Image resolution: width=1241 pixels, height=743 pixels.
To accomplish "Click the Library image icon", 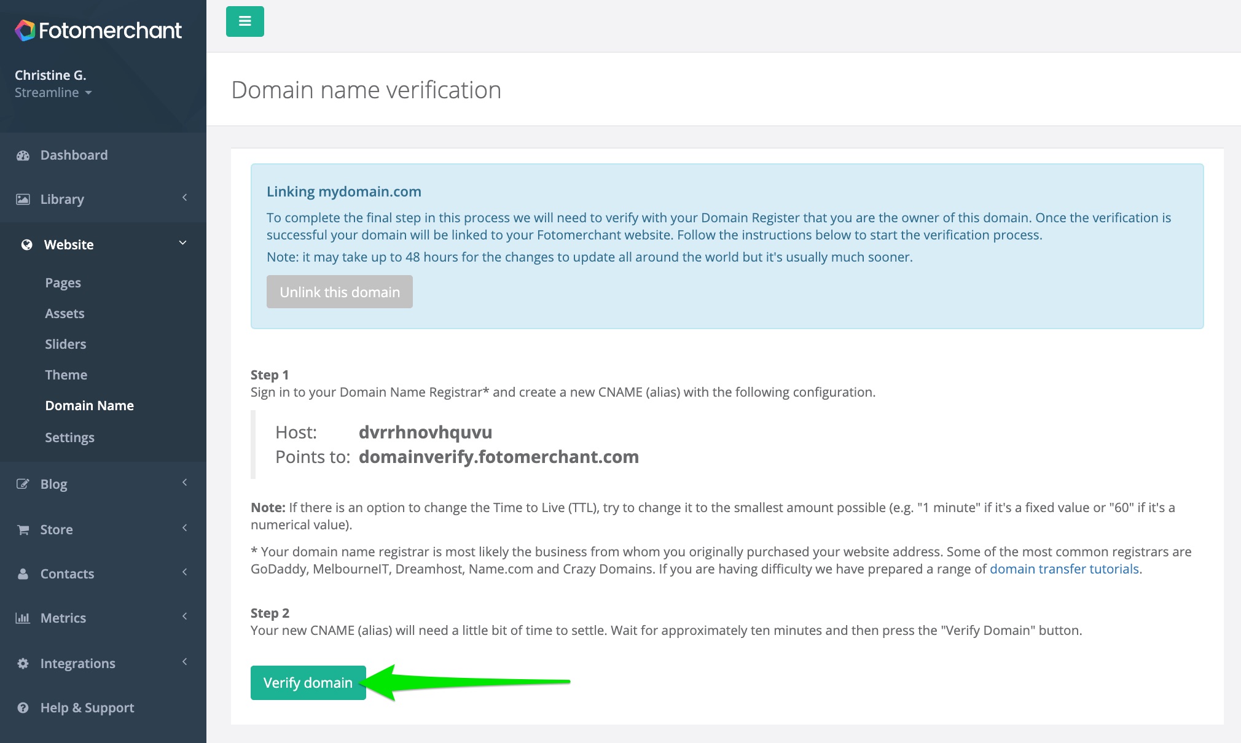I will click(x=23, y=199).
